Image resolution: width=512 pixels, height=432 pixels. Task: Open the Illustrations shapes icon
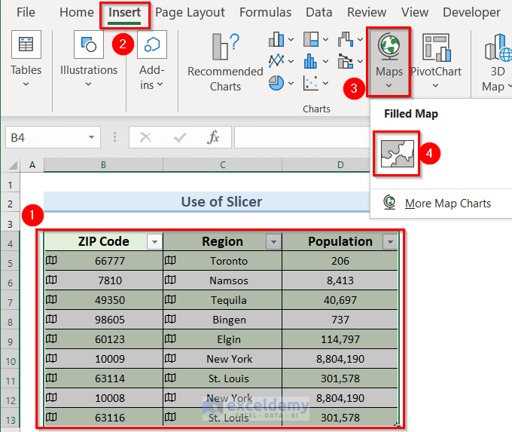(89, 44)
